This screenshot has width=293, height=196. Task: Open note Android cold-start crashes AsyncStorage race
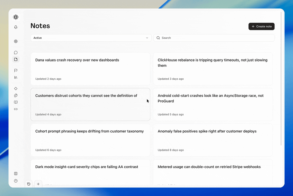coord(213,104)
